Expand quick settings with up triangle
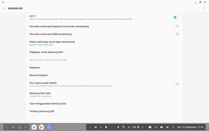This screenshot has height=131, width=209. pos(143,127)
